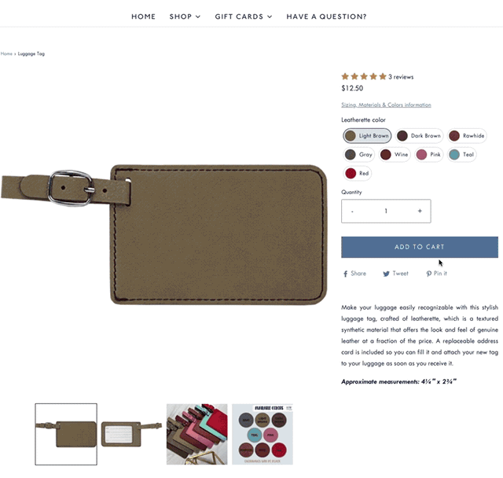Click the Home breadcrumb link
Screen dimensions: 503x478
tap(6, 53)
